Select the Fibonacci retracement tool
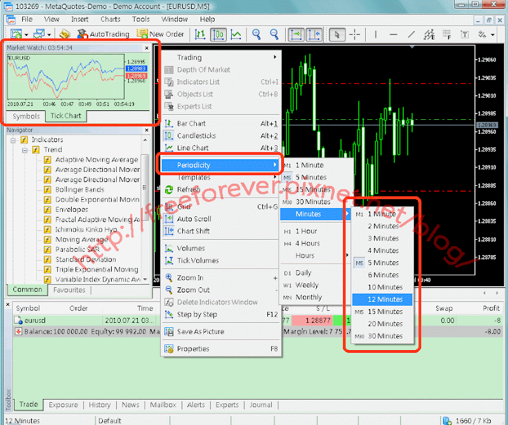 [x=447, y=34]
